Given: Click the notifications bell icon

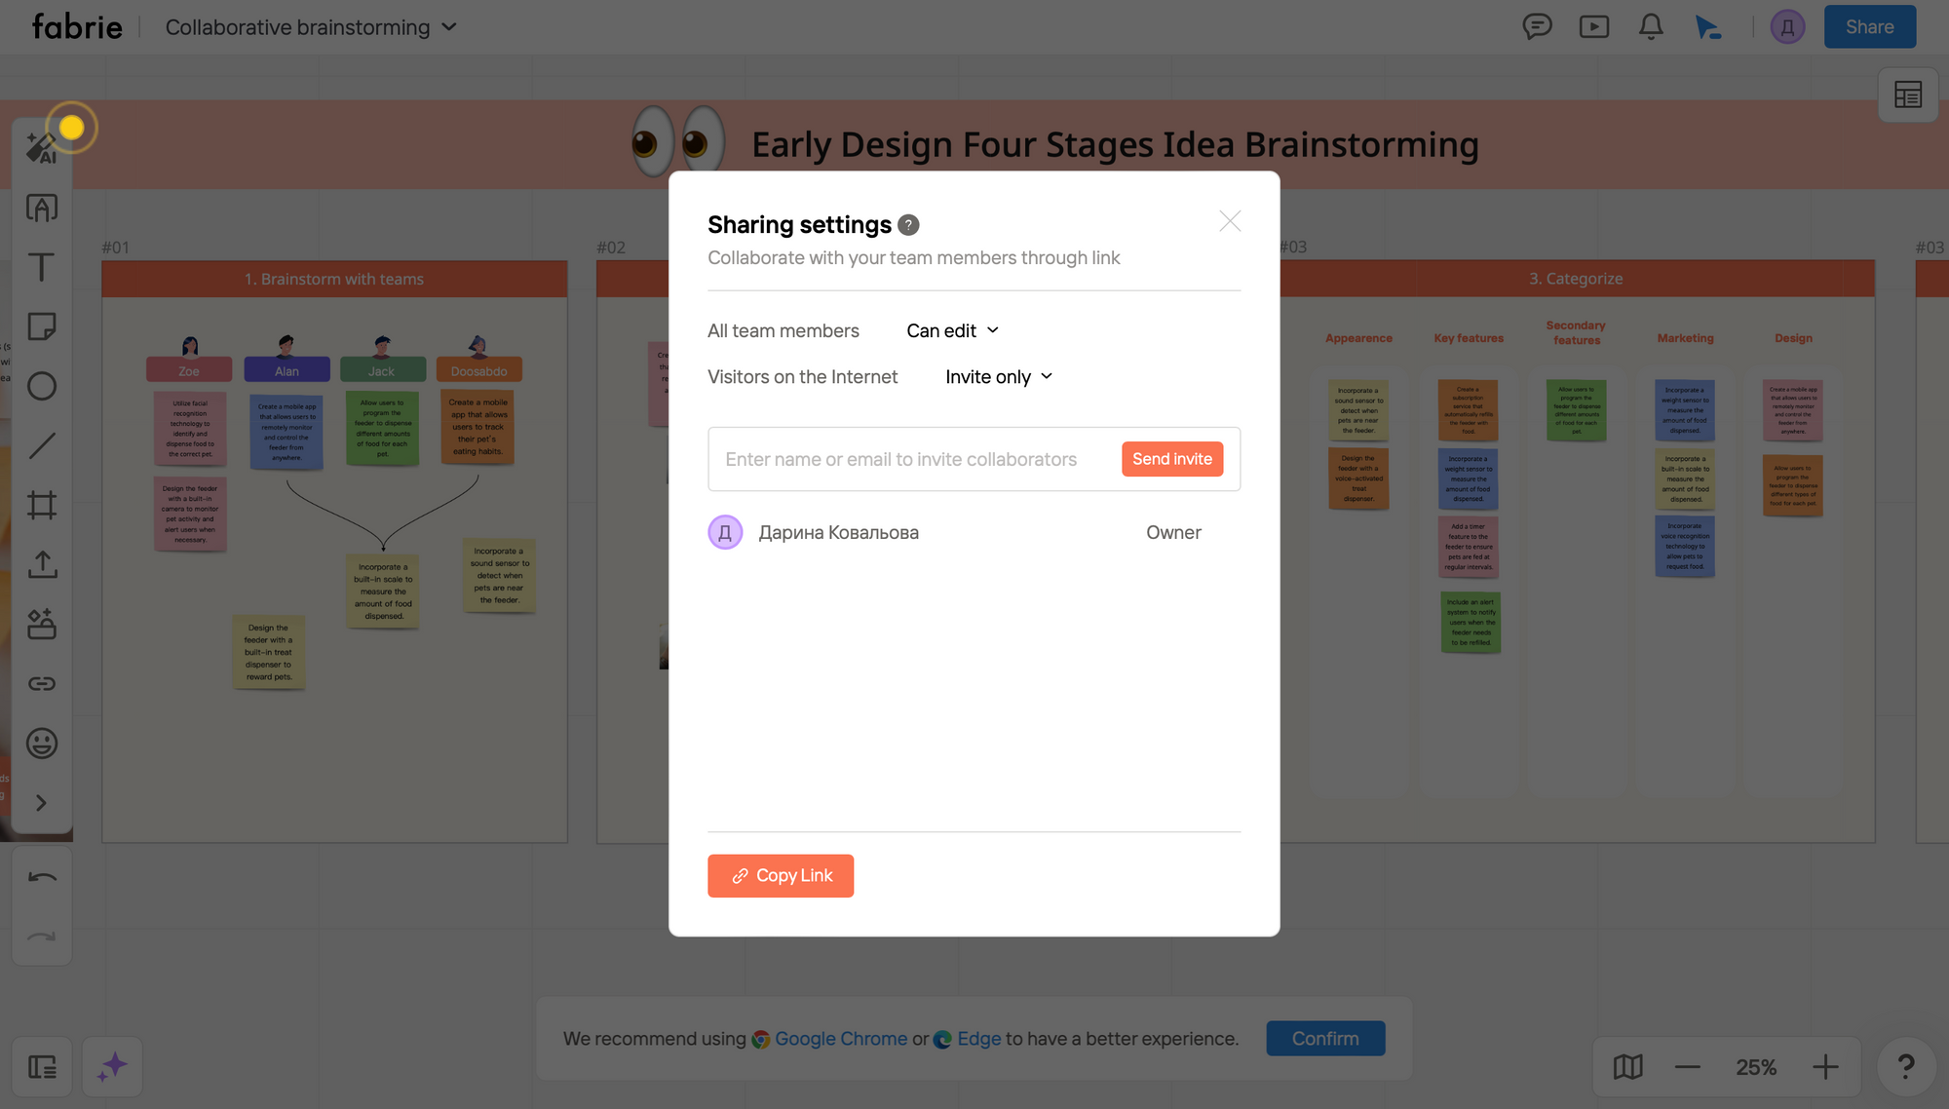Looking at the screenshot, I should tap(1651, 27).
